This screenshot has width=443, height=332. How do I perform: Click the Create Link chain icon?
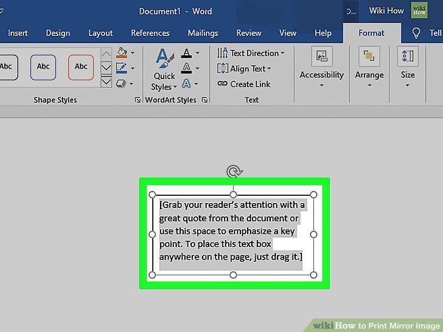222,84
